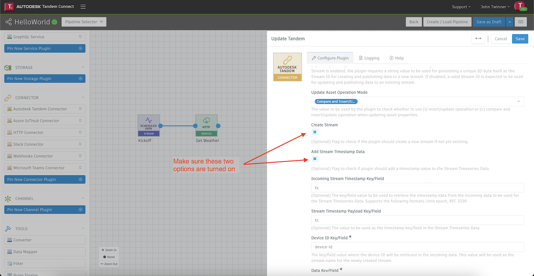
Task: Toggle the Add Stream Timestamp Data checkbox
Action: pyautogui.click(x=315, y=159)
